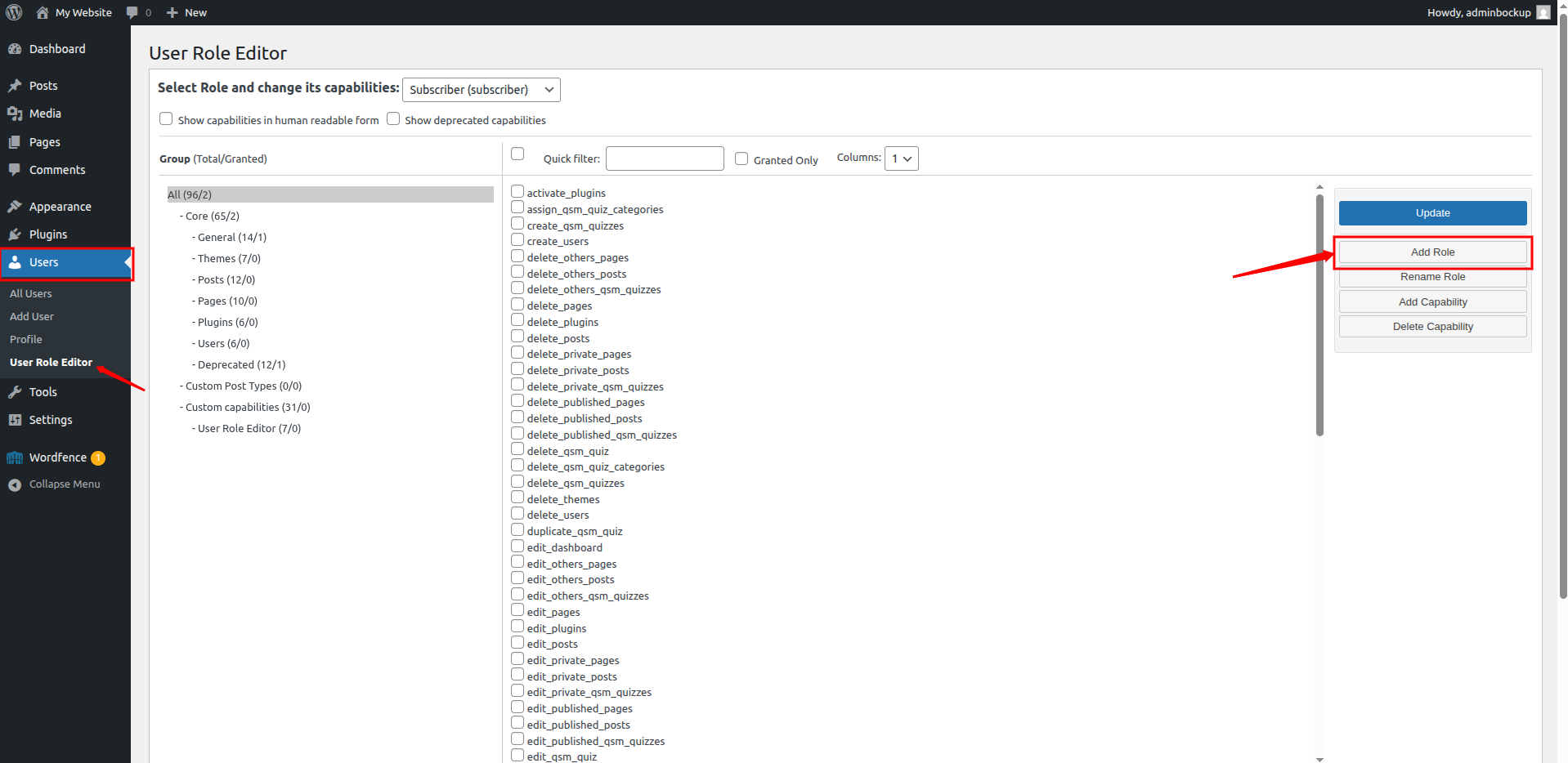
Task: Select the All (96/2) group
Action: pyautogui.click(x=330, y=194)
